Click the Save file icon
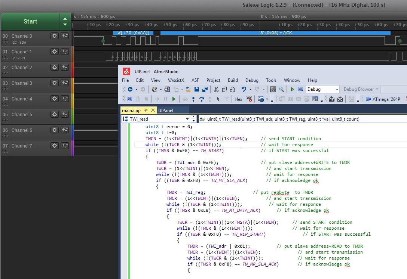The image size is (407, 279). [197, 89]
